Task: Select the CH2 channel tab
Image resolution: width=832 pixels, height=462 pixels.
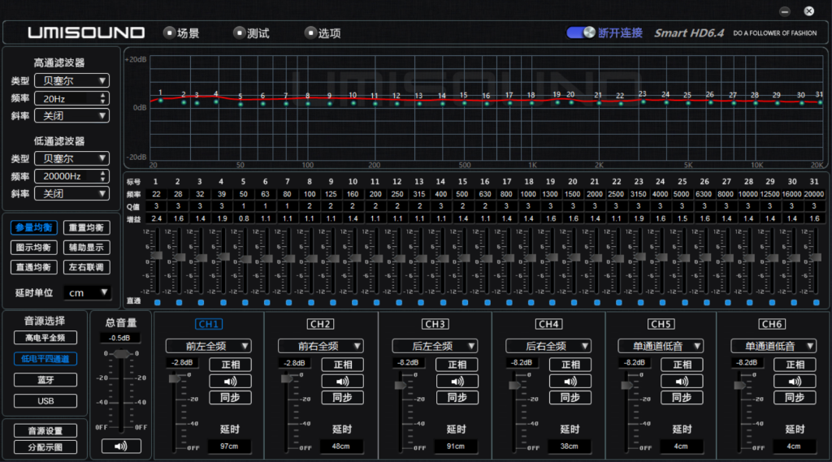Action: (320, 323)
